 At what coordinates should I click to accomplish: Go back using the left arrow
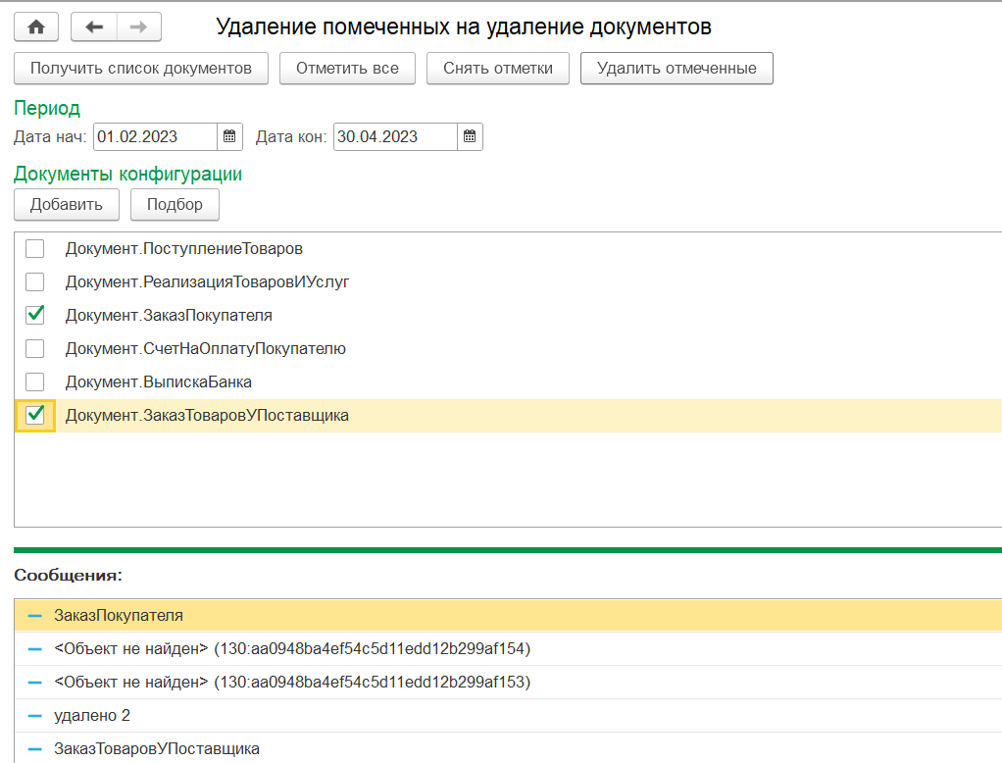click(x=94, y=27)
